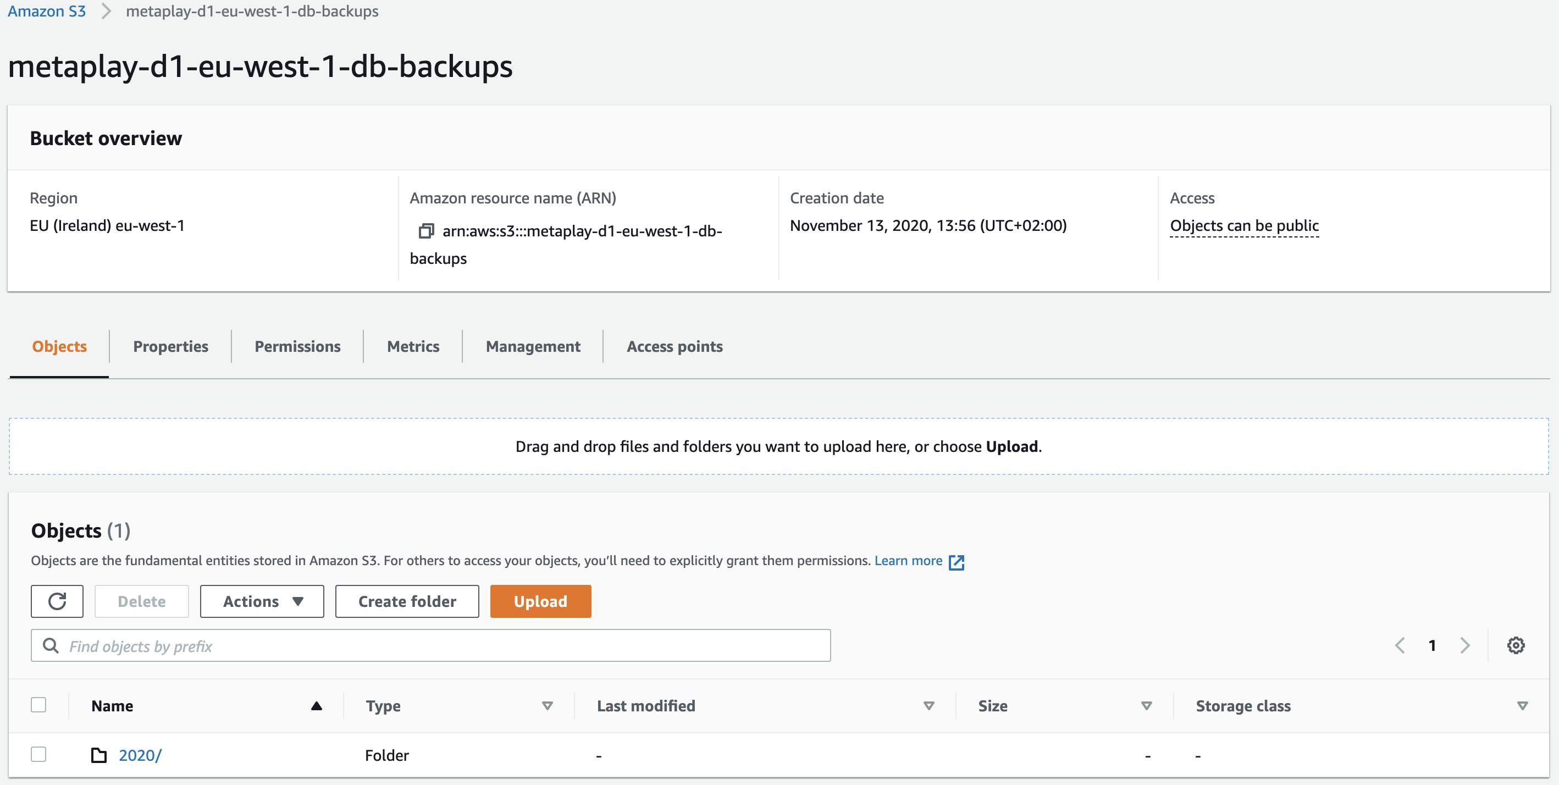Sort by Last modified column arrow
The height and width of the screenshot is (785, 1559).
pyautogui.click(x=929, y=706)
